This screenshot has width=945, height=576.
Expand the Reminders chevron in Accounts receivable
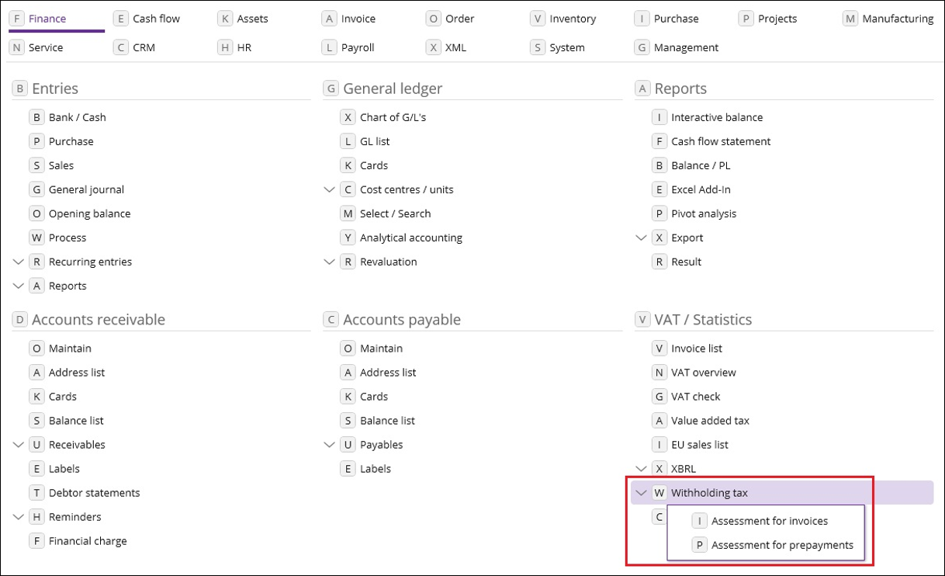pos(19,517)
